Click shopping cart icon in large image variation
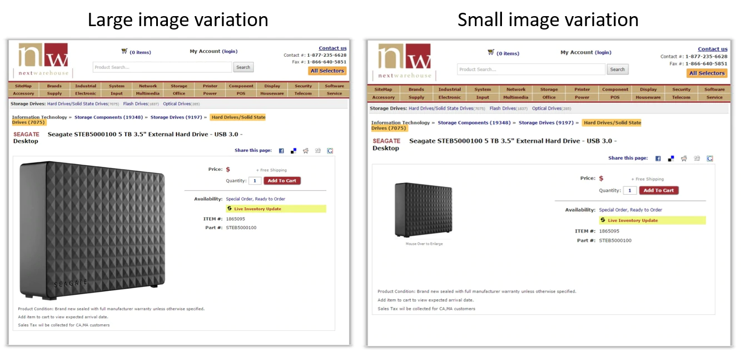 point(124,51)
